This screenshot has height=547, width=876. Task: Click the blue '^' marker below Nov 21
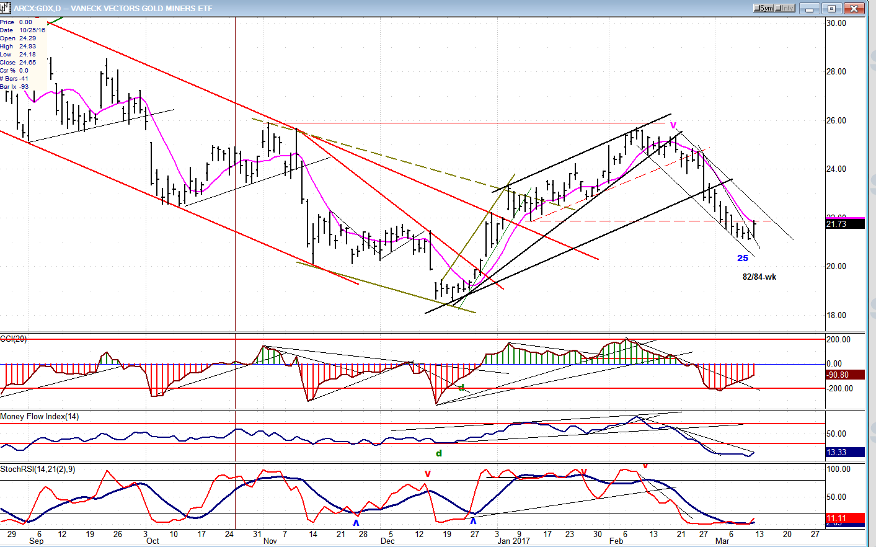pos(356,523)
